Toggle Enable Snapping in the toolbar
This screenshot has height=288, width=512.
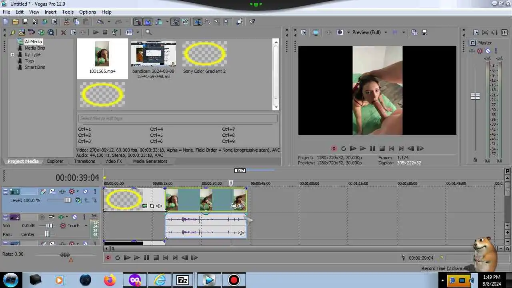coord(138,22)
